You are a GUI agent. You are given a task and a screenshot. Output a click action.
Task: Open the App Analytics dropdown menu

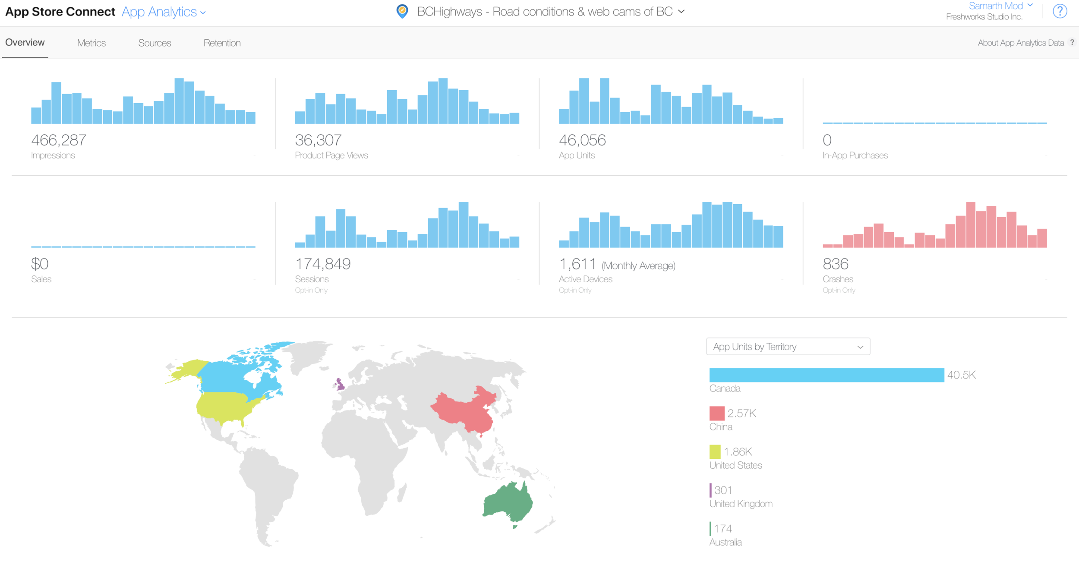click(x=164, y=12)
